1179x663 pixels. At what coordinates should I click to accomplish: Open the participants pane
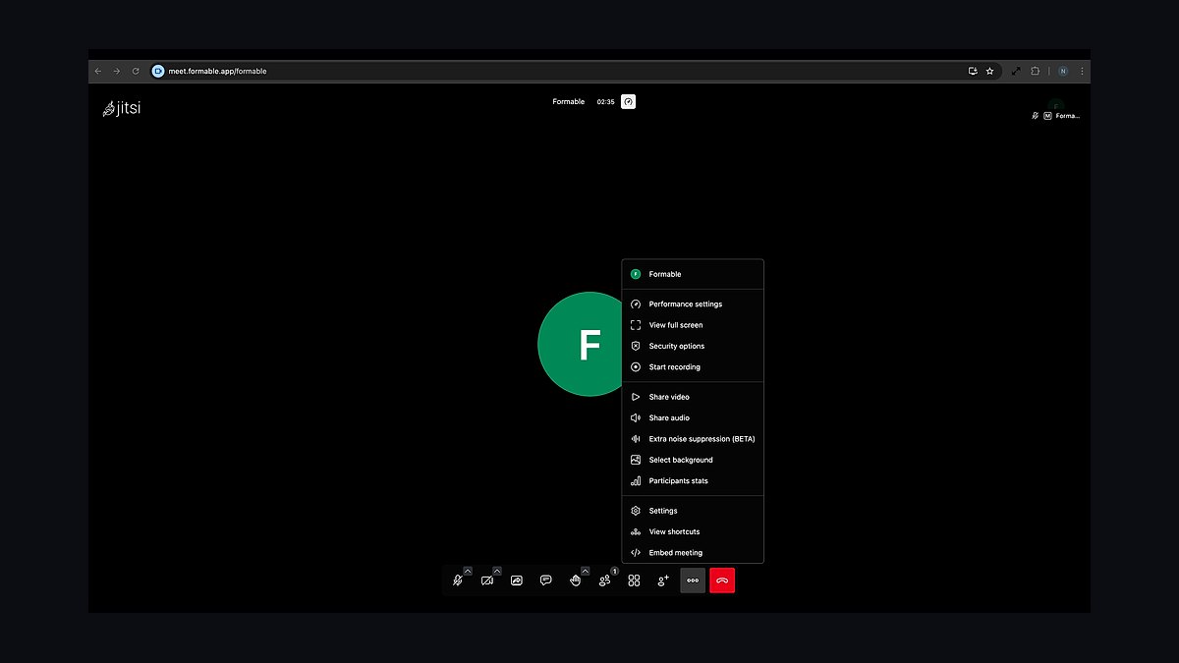pos(604,580)
